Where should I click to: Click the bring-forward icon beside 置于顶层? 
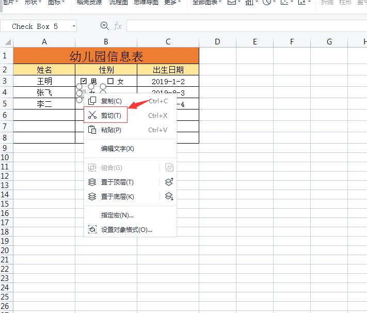(x=169, y=182)
